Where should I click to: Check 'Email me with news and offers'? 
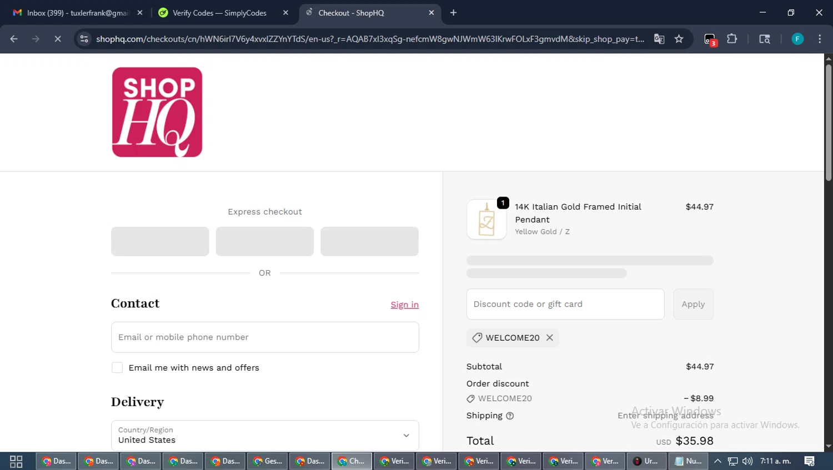[117, 367]
